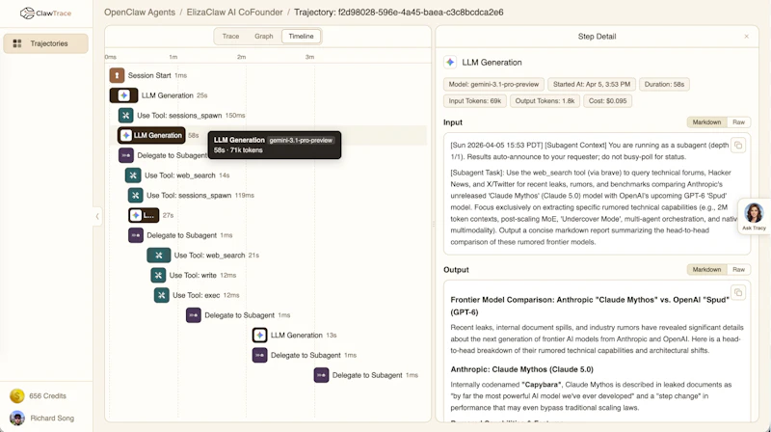Click the Session Start icon
The image size is (771, 432).
coord(117,75)
